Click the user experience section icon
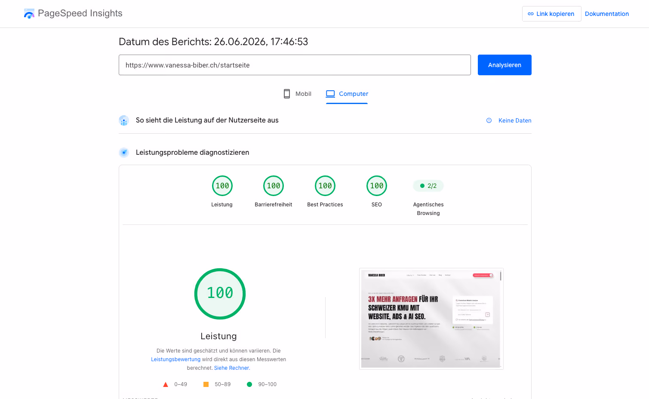The width and height of the screenshot is (649, 399). tap(124, 120)
